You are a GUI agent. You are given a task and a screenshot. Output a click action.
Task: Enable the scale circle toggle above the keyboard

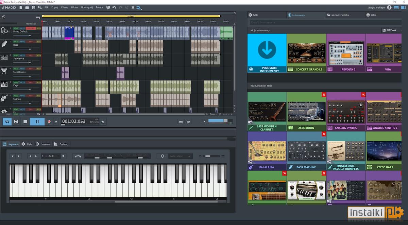(163, 156)
